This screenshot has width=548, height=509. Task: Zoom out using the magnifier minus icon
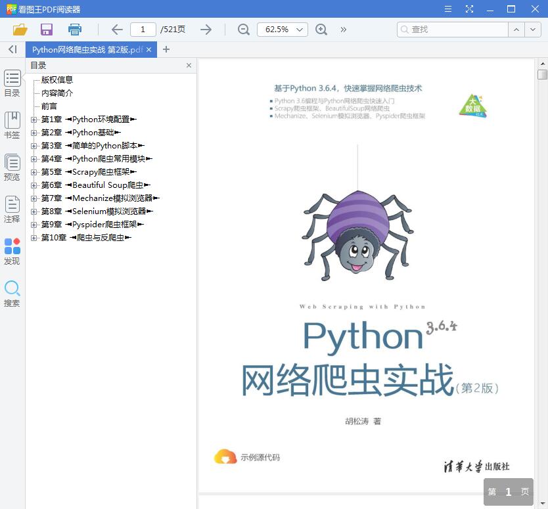pos(243,30)
